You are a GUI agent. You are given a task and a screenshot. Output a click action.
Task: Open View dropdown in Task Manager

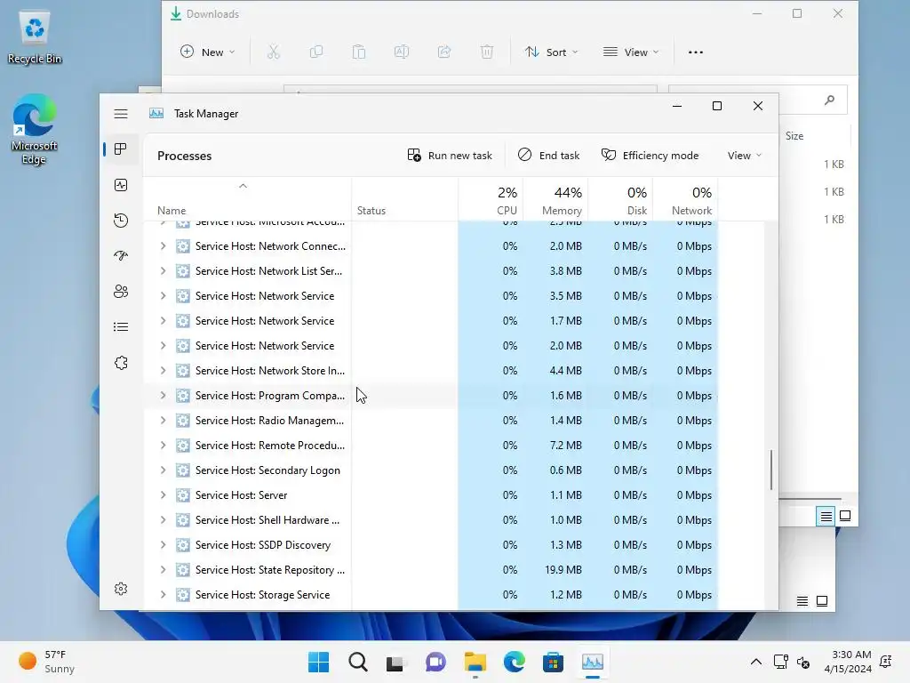click(745, 156)
